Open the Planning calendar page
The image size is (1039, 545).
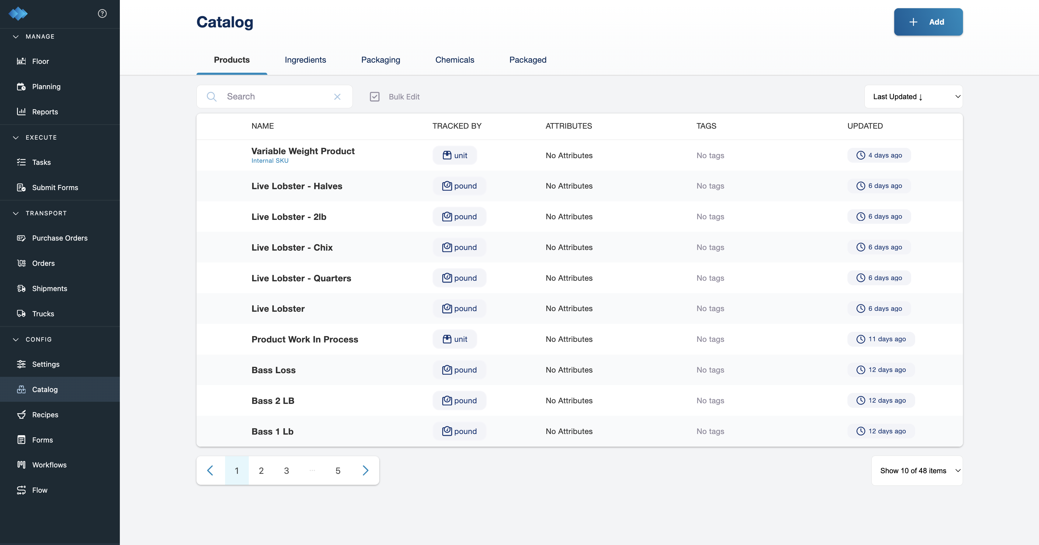tap(46, 86)
